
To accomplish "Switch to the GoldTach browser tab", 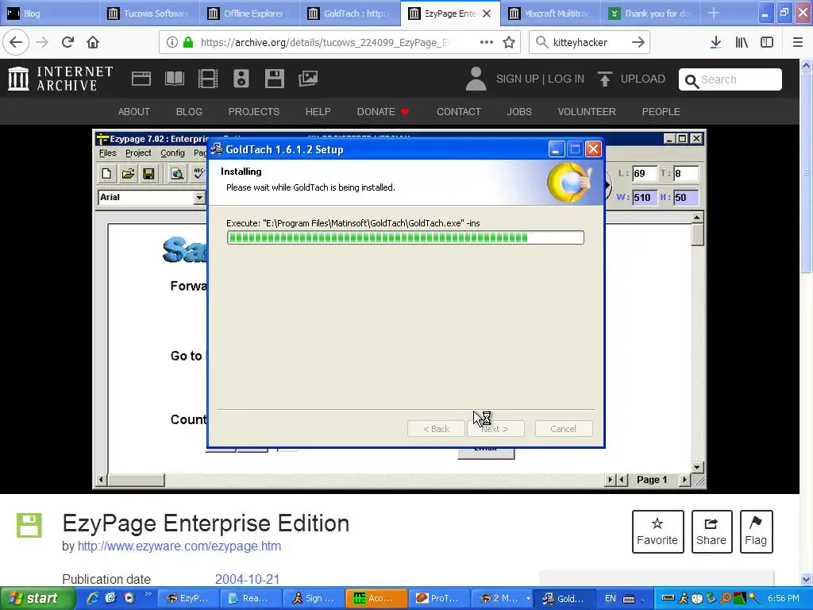I will click(x=349, y=13).
